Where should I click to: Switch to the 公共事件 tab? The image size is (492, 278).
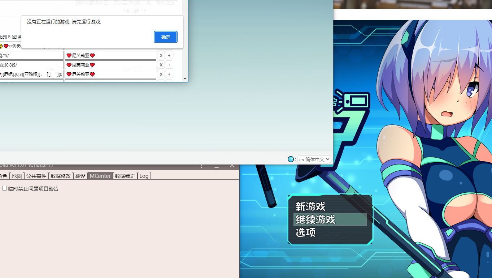(x=36, y=176)
